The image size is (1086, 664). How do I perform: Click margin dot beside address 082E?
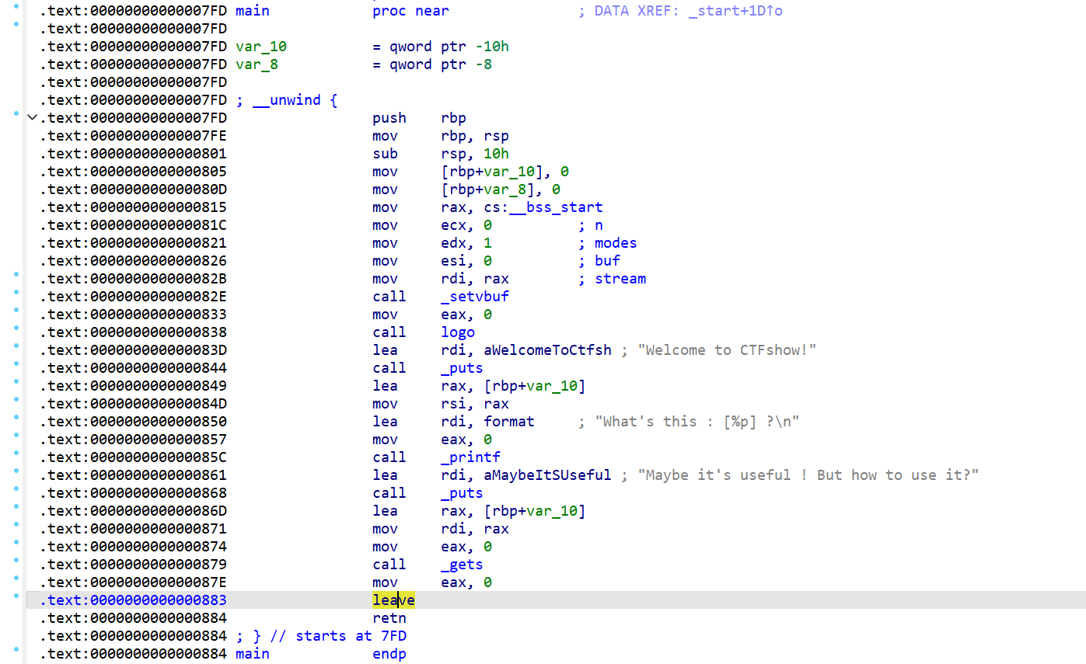(x=16, y=292)
